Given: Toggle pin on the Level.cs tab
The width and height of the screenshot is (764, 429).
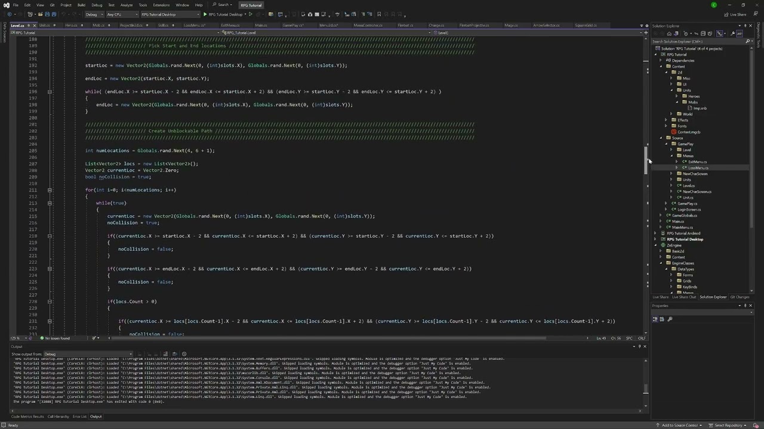Looking at the screenshot, I should tap(28, 26).
